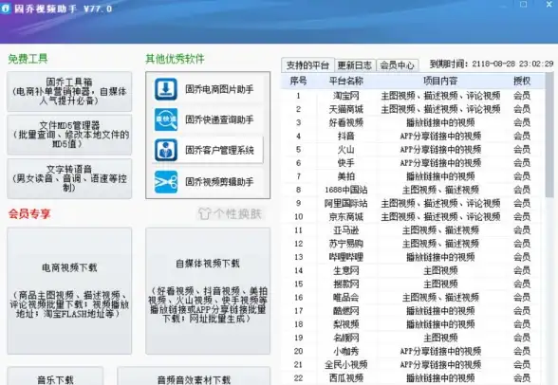Select the 抖音 row
558x385 pixels.
[x=413, y=137]
